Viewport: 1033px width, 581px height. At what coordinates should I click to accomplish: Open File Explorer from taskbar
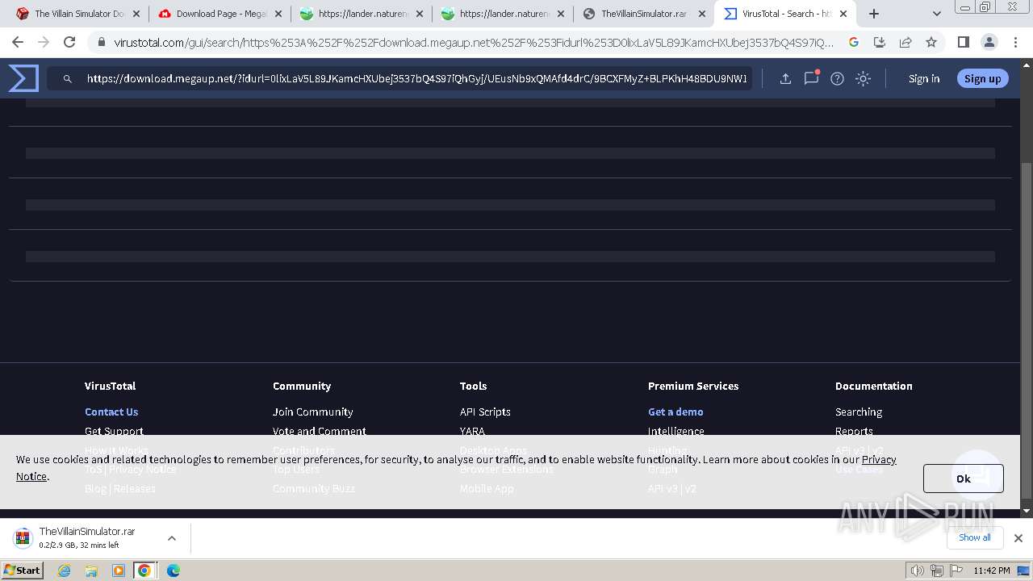(x=91, y=571)
